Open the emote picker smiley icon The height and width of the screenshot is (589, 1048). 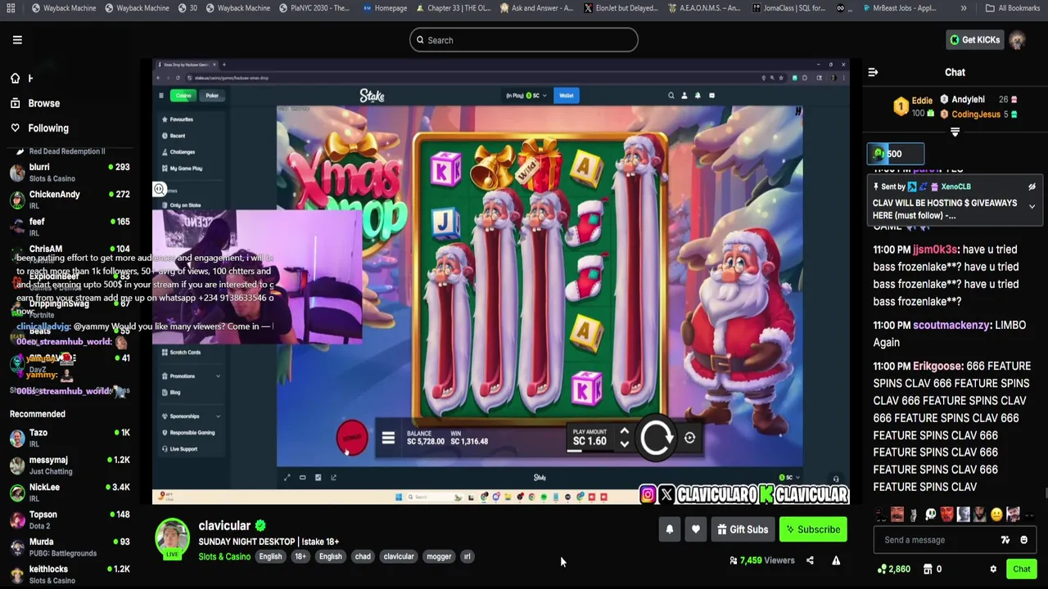[x=1023, y=540]
